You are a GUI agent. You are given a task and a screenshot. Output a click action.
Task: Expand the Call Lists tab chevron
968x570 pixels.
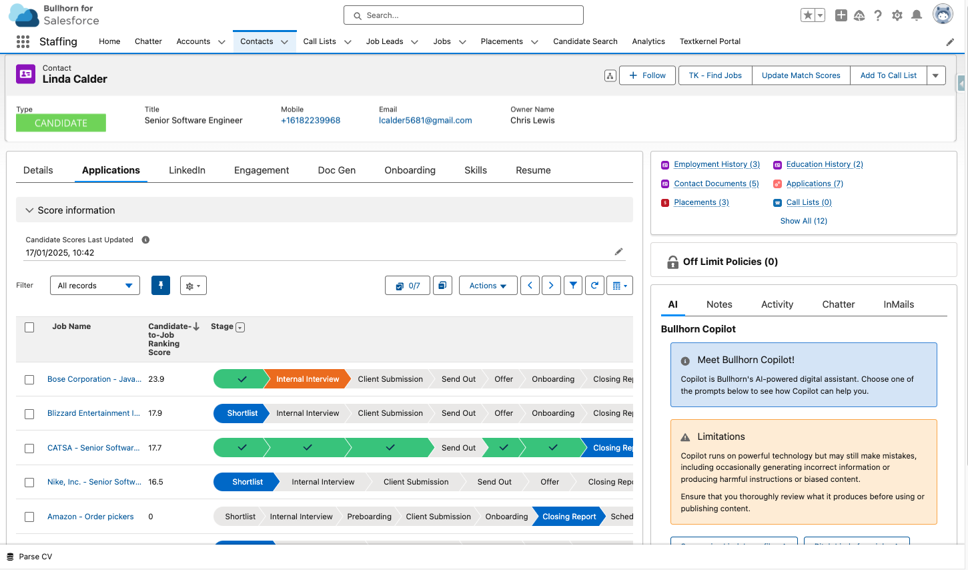(x=348, y=42)
